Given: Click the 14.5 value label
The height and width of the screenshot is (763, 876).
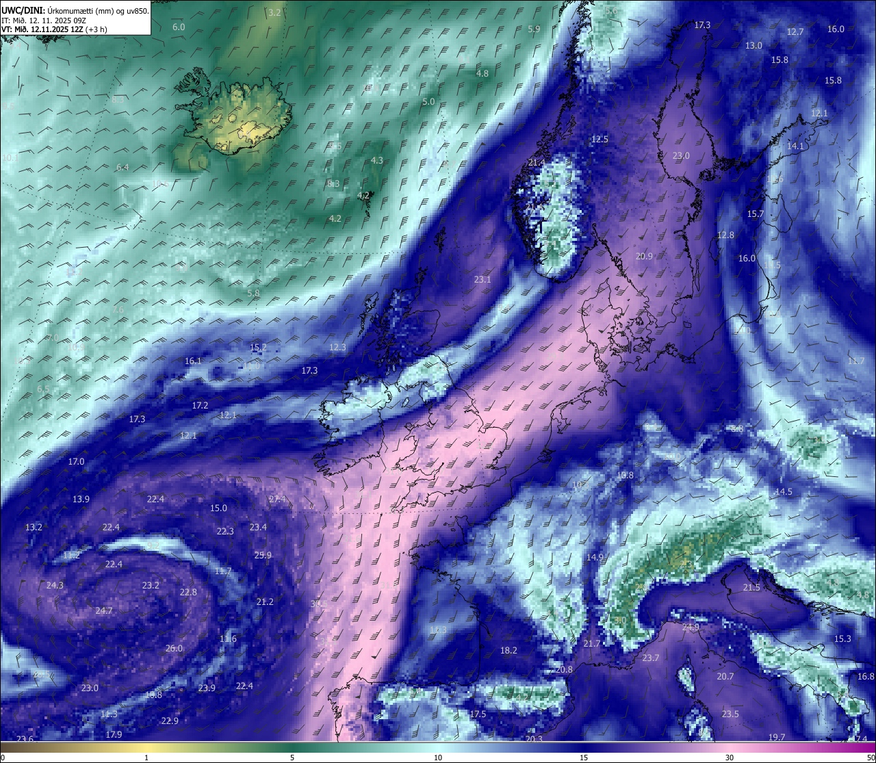Looking at the screenshot, I should point(784,491).
